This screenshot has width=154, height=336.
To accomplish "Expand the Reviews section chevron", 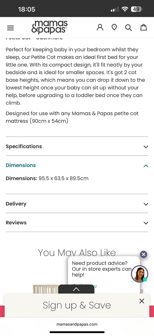I will [146, 223].
